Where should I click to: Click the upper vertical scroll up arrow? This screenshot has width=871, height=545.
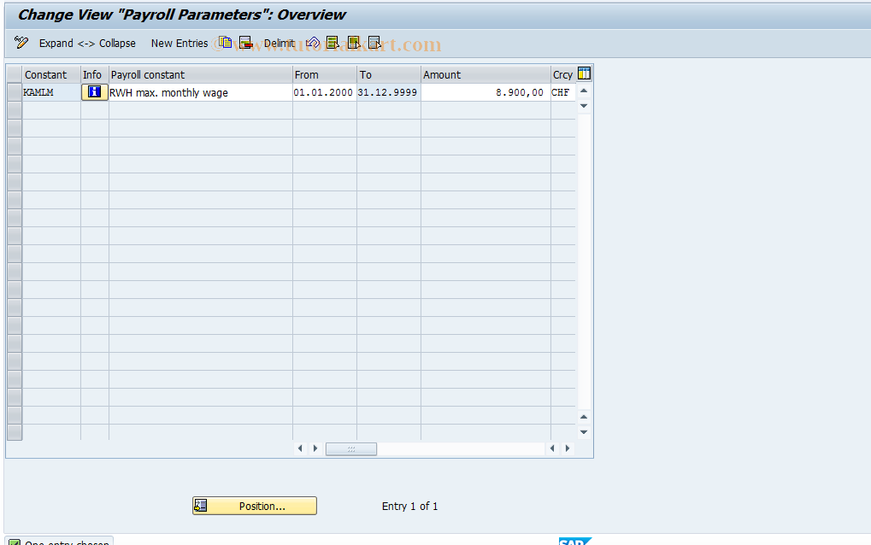click(584, 91)
